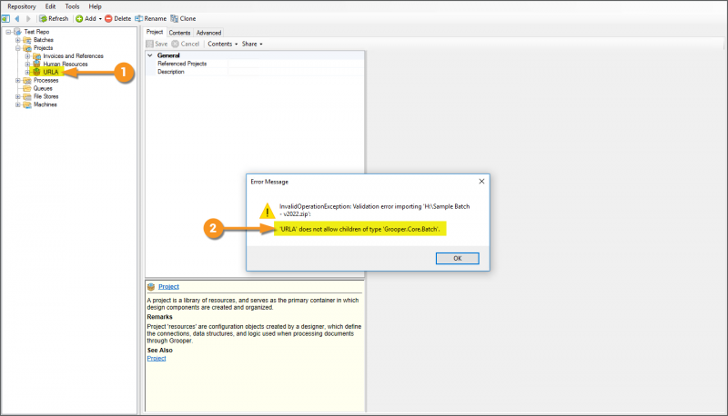The image size is (728, 416).
Task: Select the Test Repo tree item label
Action: [x=36, y=32]
